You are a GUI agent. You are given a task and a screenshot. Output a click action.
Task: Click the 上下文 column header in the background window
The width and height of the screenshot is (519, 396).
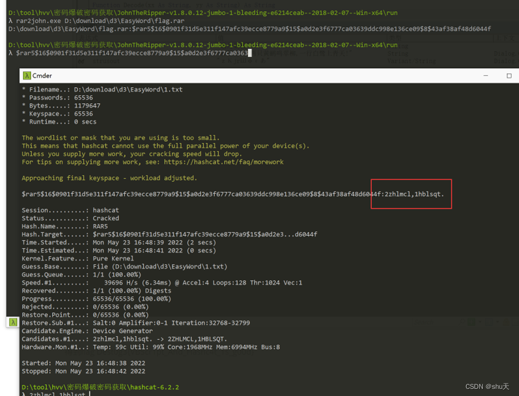point(507,37)
